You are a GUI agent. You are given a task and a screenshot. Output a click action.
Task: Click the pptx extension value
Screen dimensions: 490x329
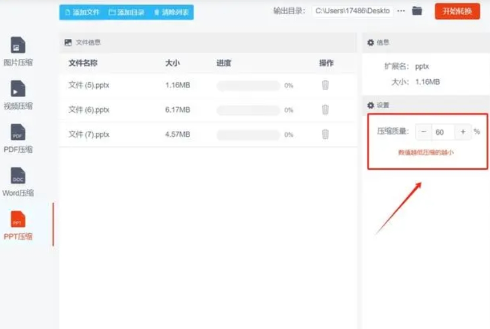point(422,66)
